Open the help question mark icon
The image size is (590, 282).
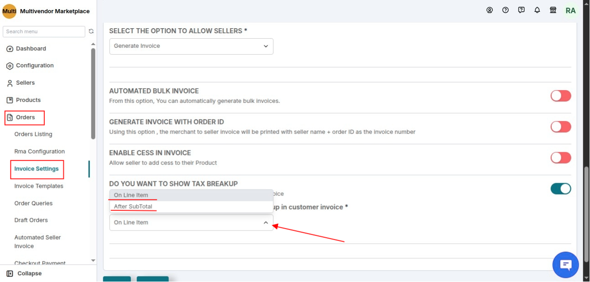tap(506, 10)
